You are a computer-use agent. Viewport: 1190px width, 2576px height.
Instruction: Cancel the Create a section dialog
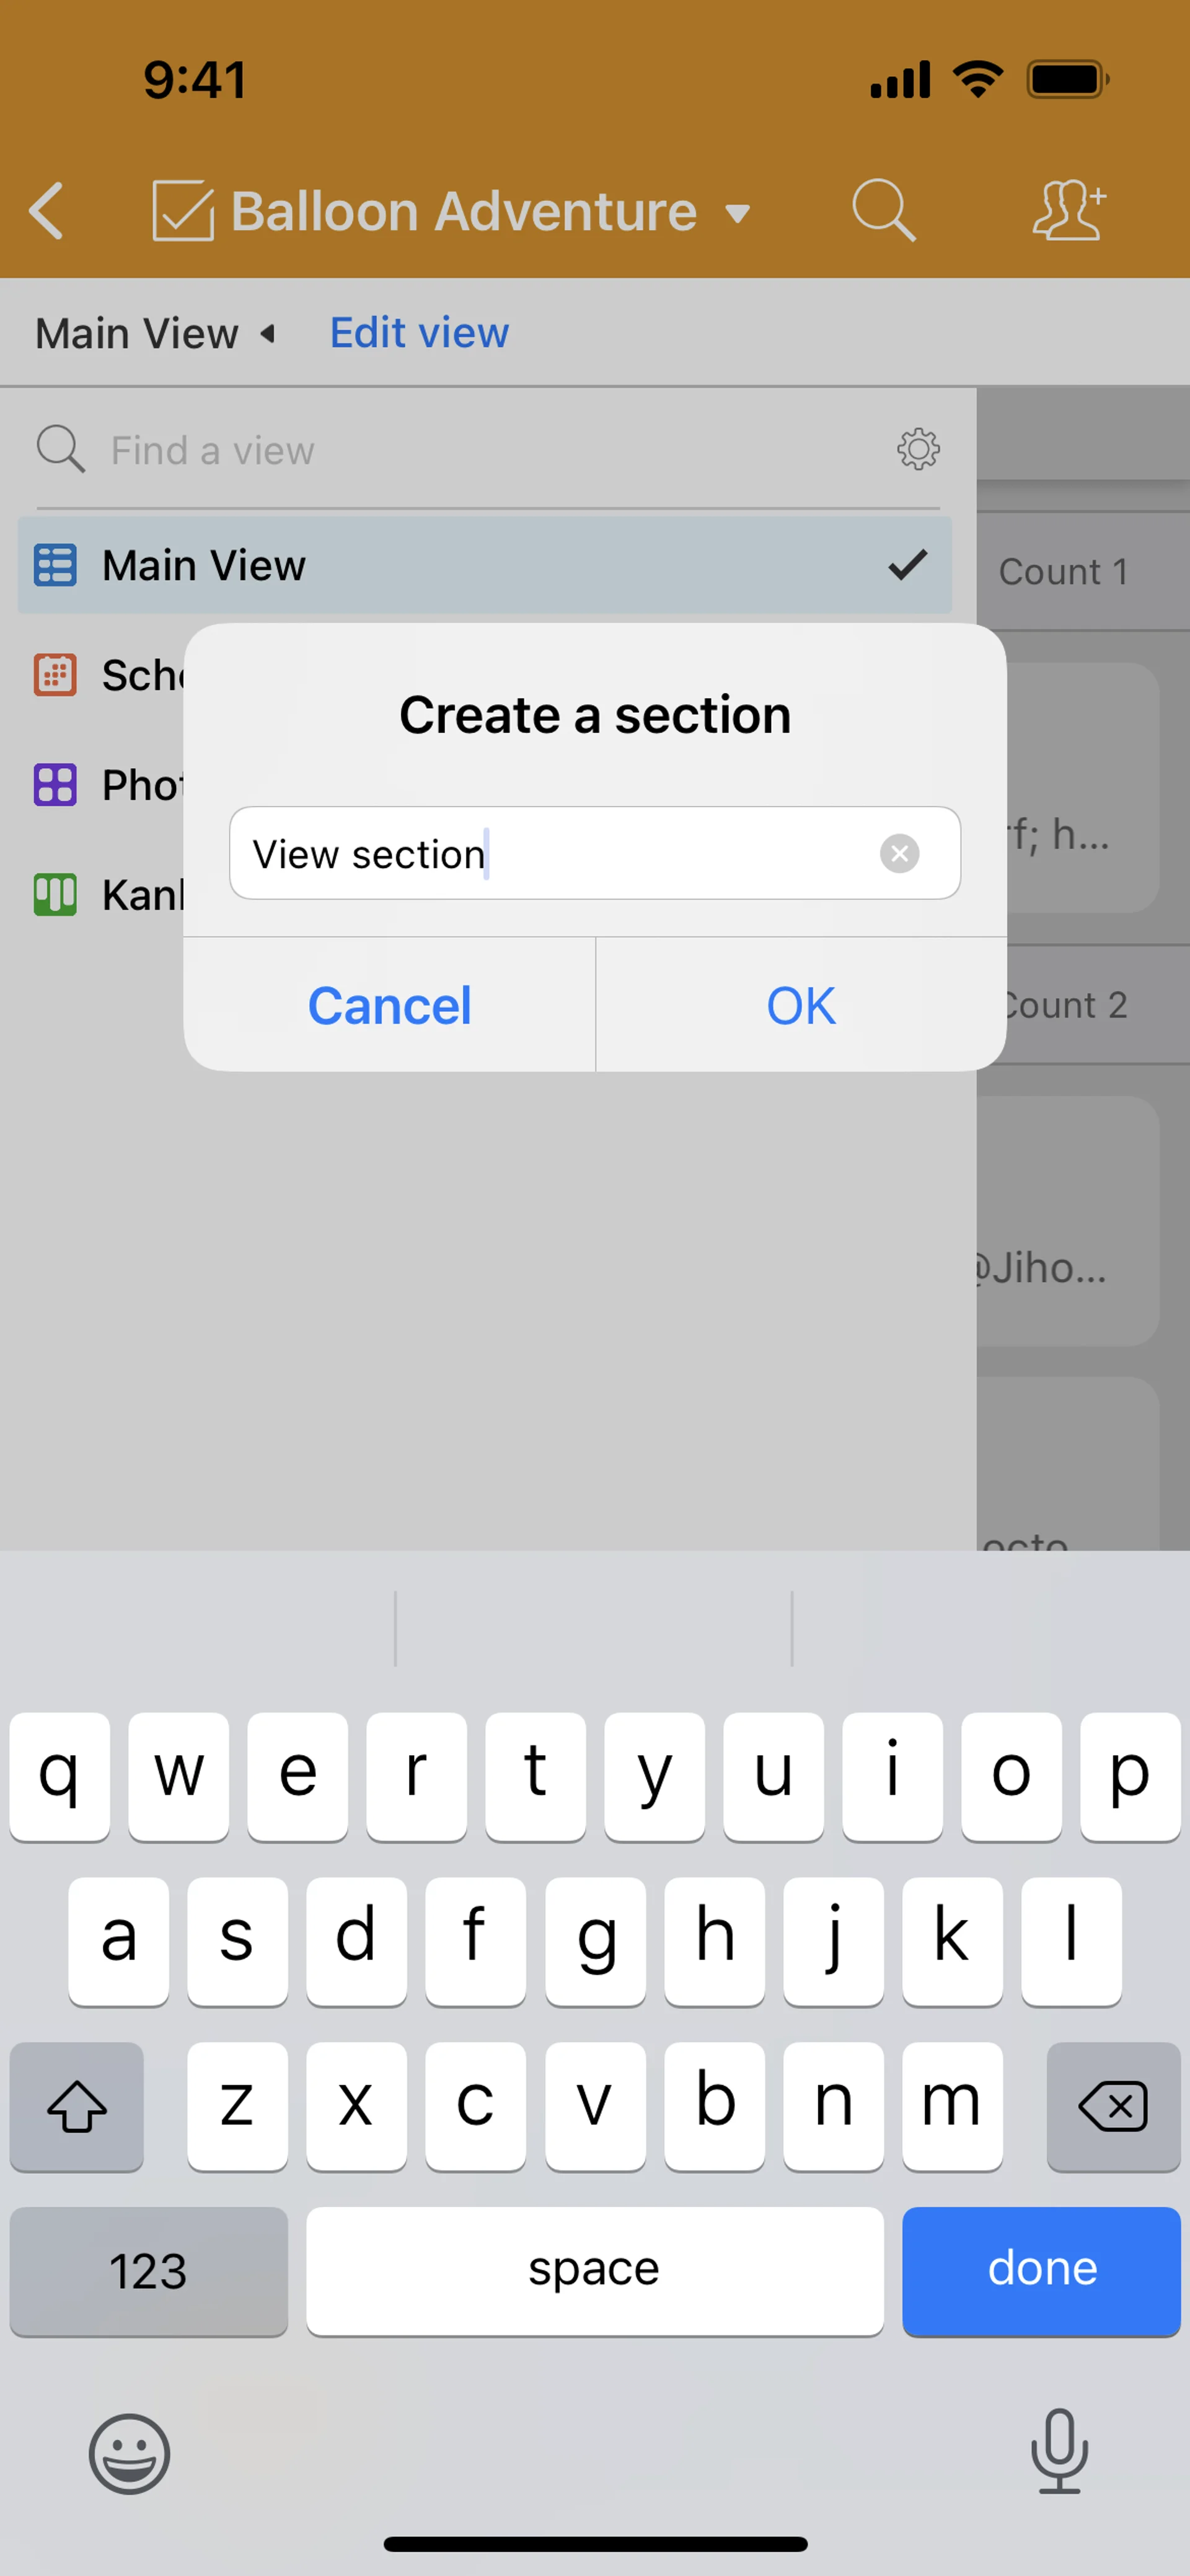(x=389, y=1005)
